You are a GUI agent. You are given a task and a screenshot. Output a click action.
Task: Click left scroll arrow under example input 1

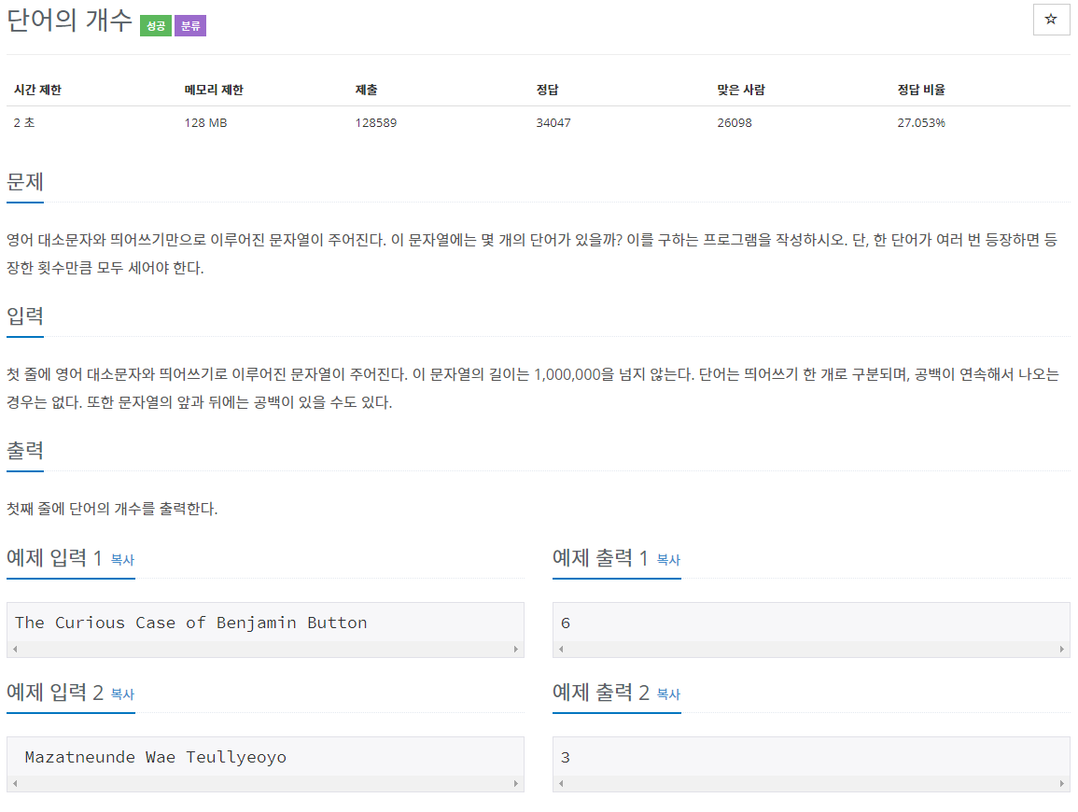(x=15, y=649)
